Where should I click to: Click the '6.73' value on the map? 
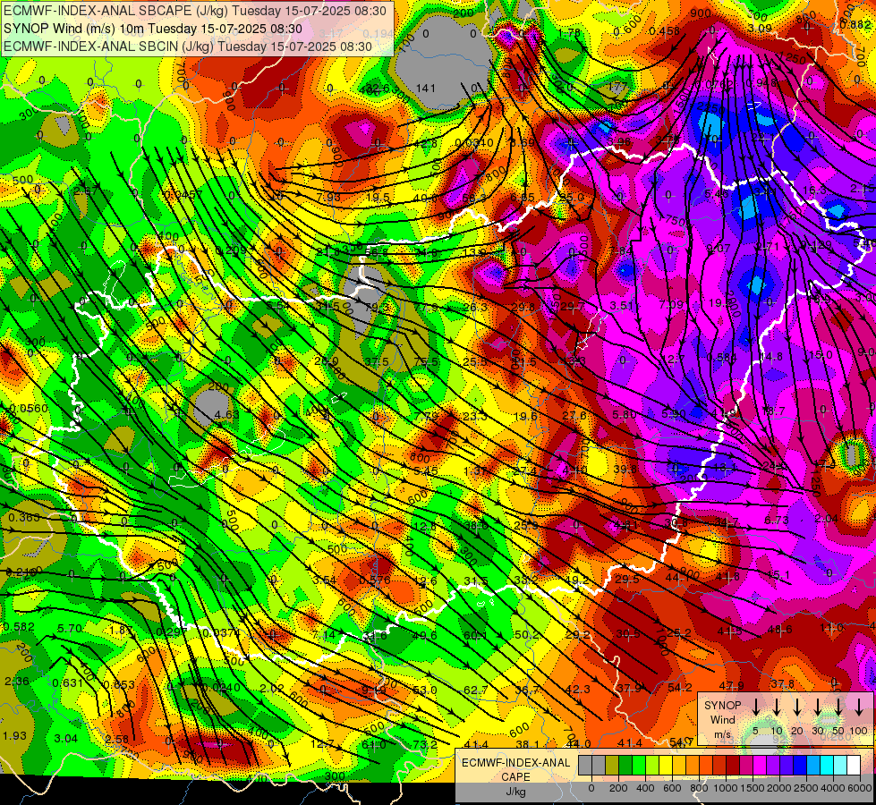pos(776,520)
